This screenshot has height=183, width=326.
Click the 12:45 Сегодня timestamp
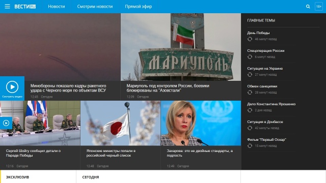pos(41,97)
